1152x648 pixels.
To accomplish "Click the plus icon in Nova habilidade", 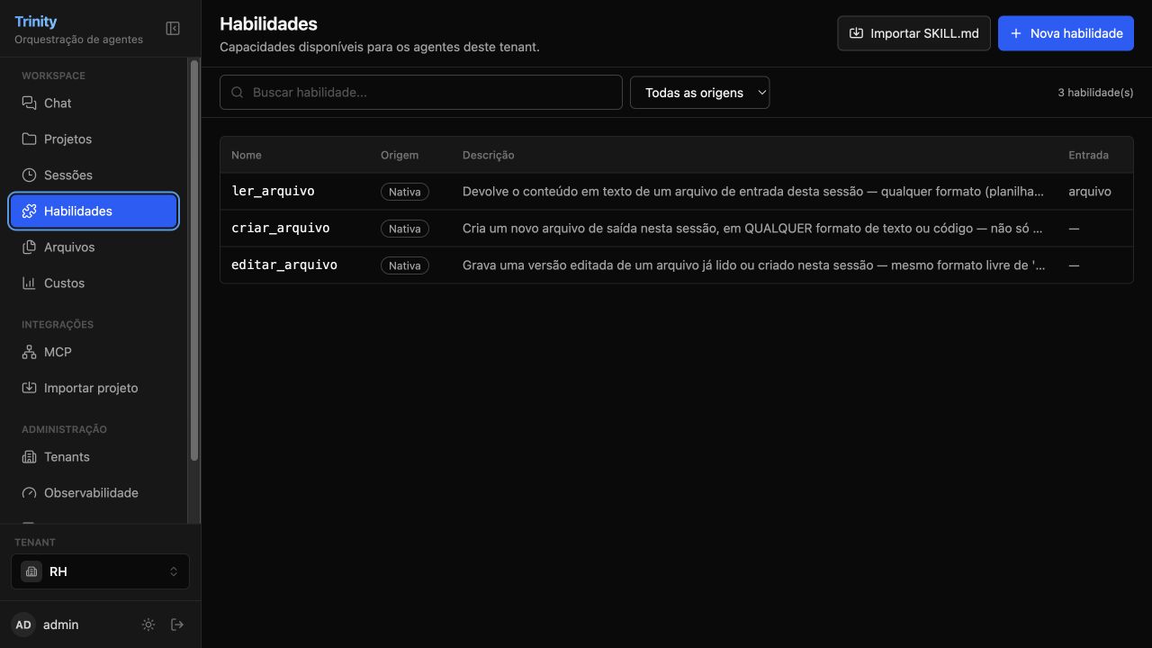I will point(1016,33).
